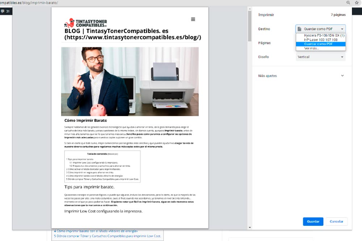
Task: Click the Guardar button
Action: [313, 221]
